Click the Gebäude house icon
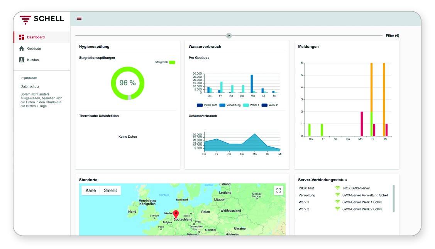435x249 pixels. [21, 48]
